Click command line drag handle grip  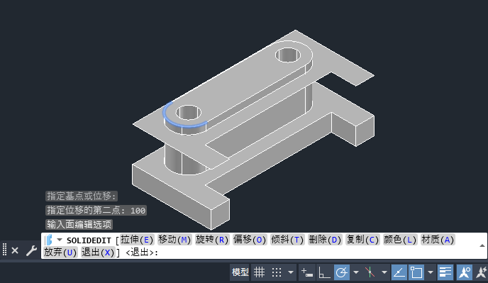click(x=4, y=250)
